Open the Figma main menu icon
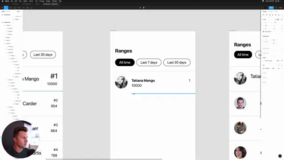The image size is (284, 160). pyautogui.click(x=2, y=8)
